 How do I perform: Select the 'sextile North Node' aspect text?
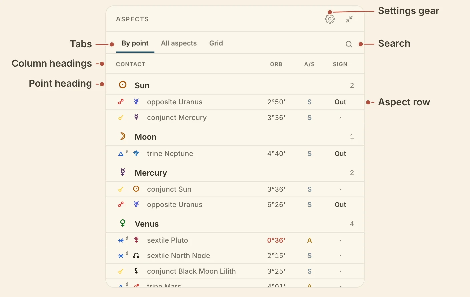[178, 256]
